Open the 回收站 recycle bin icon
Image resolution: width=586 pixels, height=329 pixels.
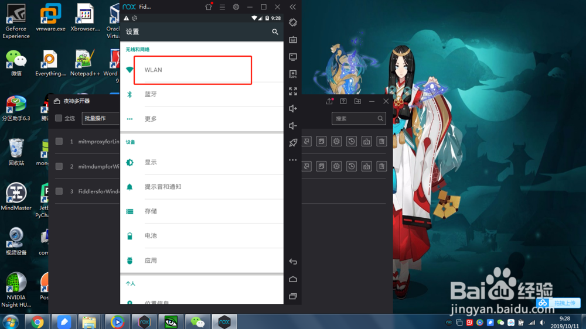[16, 152]
